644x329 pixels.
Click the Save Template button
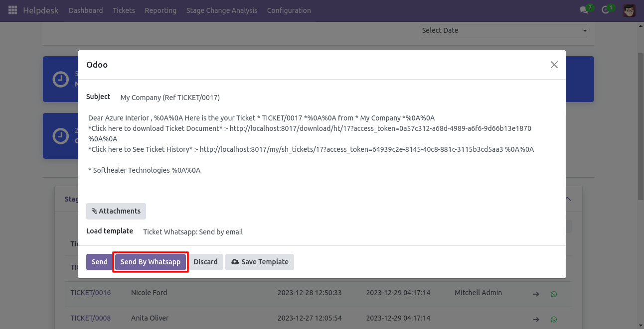pyautogui.click(x=260, y=262)
